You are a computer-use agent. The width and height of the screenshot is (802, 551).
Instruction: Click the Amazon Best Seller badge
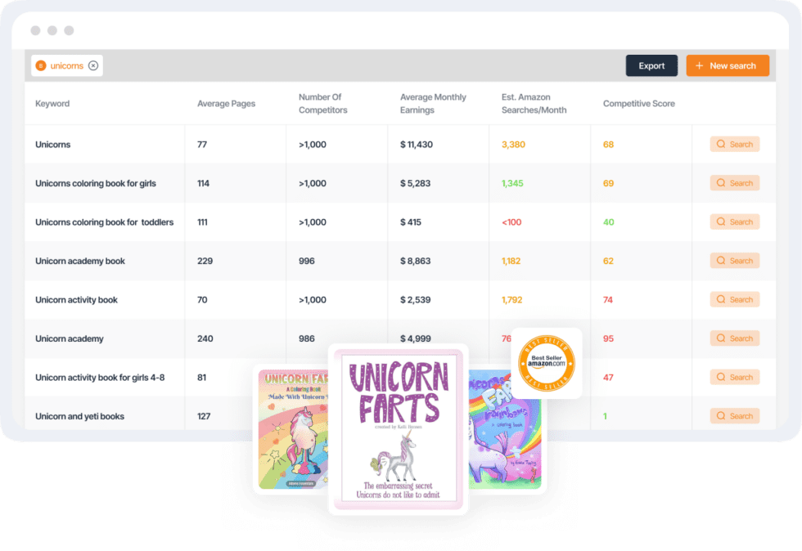point(546,362)
